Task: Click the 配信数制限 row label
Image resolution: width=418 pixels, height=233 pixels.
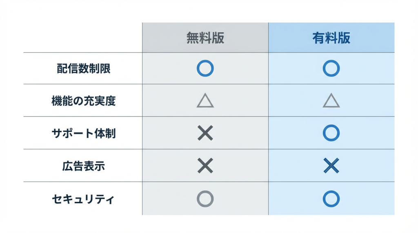Action: click(x=84, y=68)
